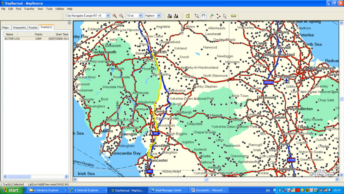The height and width of the screenshot is (194, 344).
Task: Click the red square tray icon
Action: click(298, 190)
